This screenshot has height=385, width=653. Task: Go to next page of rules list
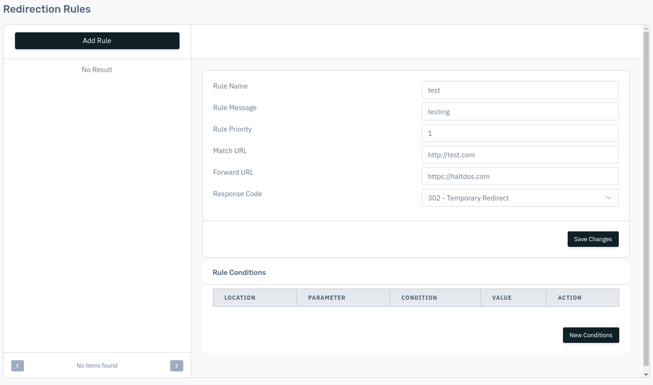click(x=177, y=366)
